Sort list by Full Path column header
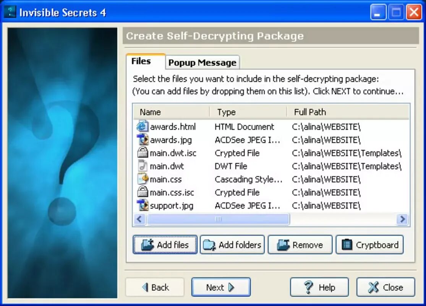Screen dimensions: 426x306 point(348,112)
